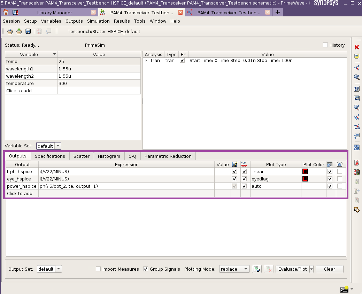Click the load state open-box icon
This screenshot has height=294, width=362.
click(x=10, y=31)
